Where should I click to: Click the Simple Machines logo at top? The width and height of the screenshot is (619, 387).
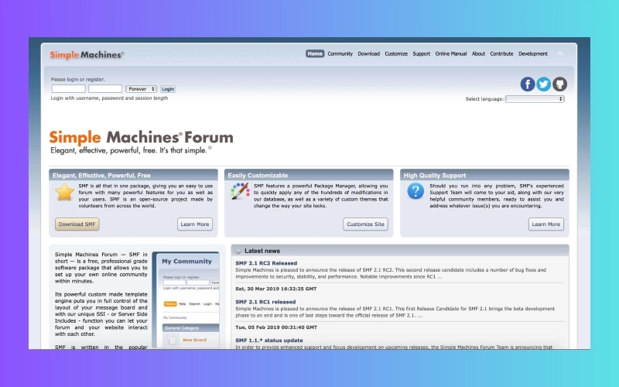(x=87, y=55)
